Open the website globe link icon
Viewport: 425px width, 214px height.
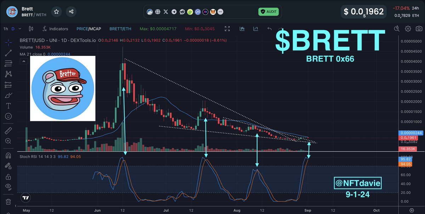pyautogui.click(x=158, y=12)
